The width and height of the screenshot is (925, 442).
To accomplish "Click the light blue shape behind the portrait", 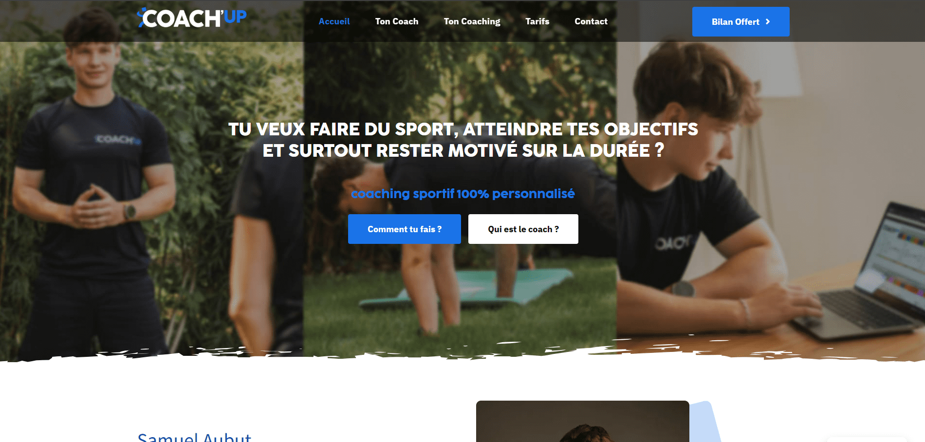I will tap(705, 422).
